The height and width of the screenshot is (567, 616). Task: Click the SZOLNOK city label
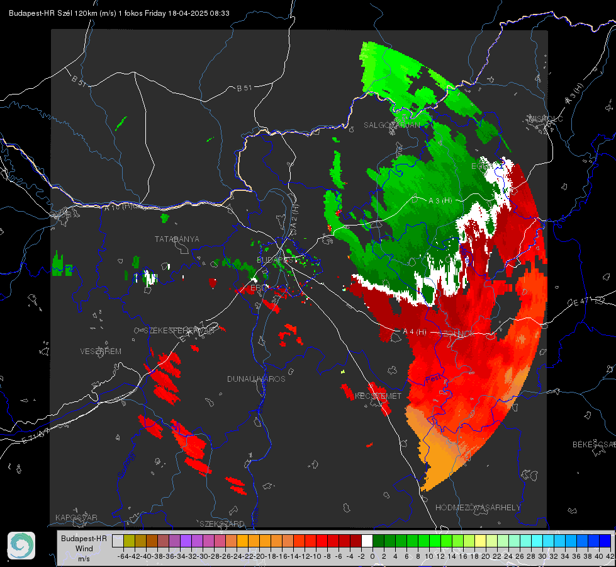click(x=457, y=334)
